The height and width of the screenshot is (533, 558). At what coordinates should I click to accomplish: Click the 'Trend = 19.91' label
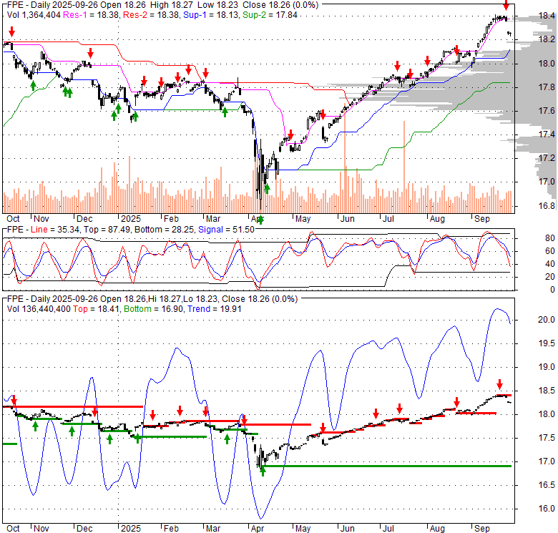tap(214, 309)
